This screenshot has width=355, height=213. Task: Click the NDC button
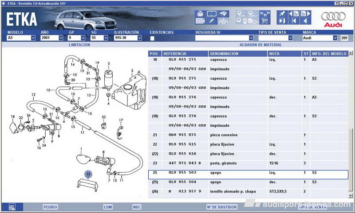pyautogui.click(x=137, y=207)
